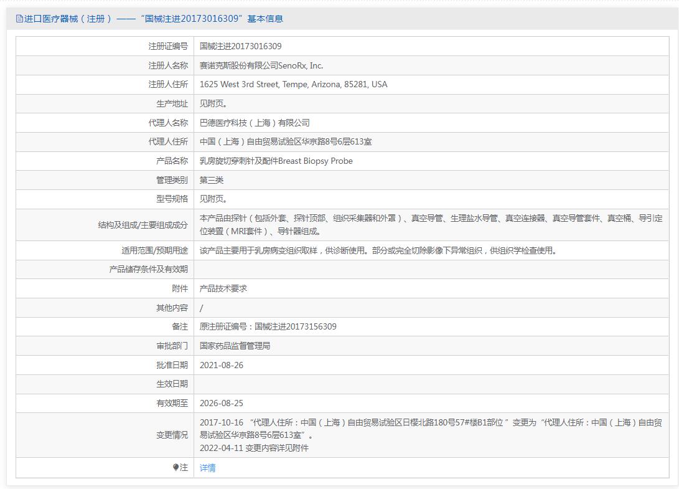Click the 型号规格 label
This screenshot has width=679, height=489.
[172, 199]
